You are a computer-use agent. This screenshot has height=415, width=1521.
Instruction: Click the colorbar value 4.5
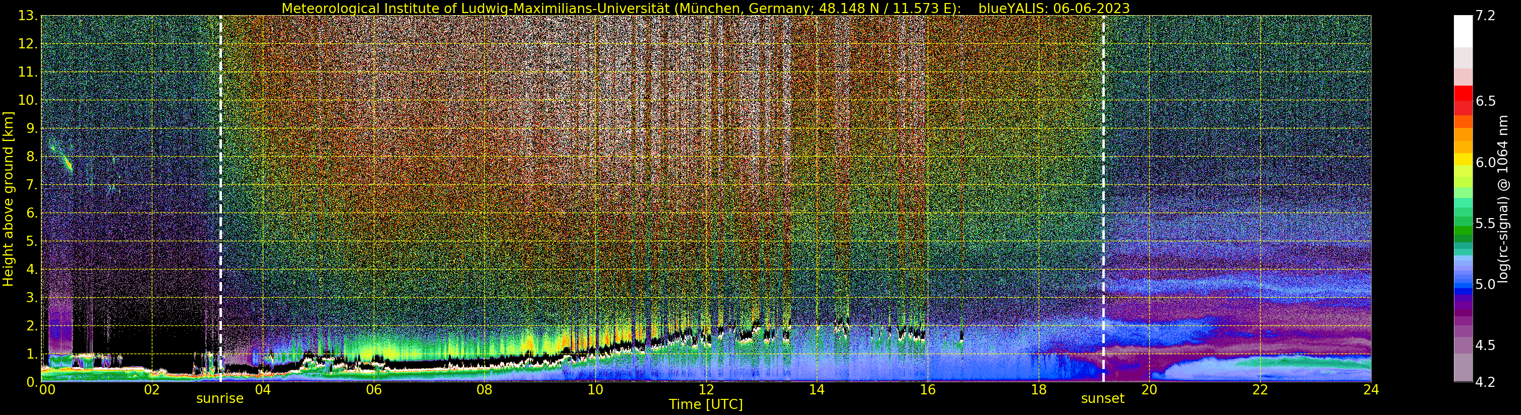click(x=1486, y=345)
